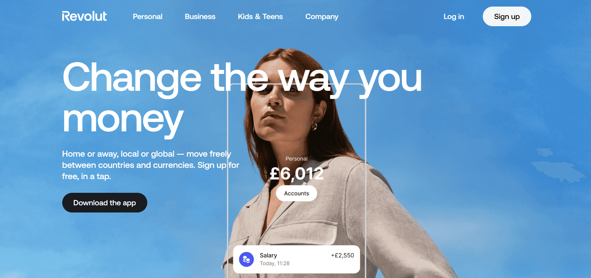
Task: Click the Home or away description text
Action: pyautogui.click(x=150, y=165)
